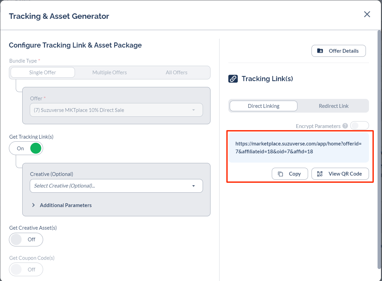Enable the Get Coupon Code(s) toggle
382x281 pixels.
pos(26,269)
